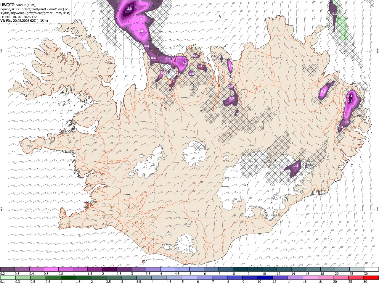Select the 'rigning/skúrir' description line

coord(34,9)
